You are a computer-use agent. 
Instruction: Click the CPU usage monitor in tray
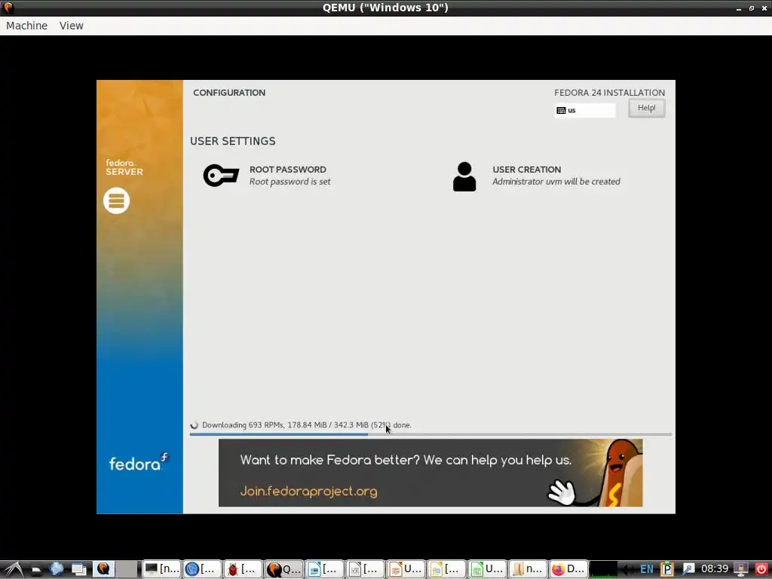pos(603,569)
